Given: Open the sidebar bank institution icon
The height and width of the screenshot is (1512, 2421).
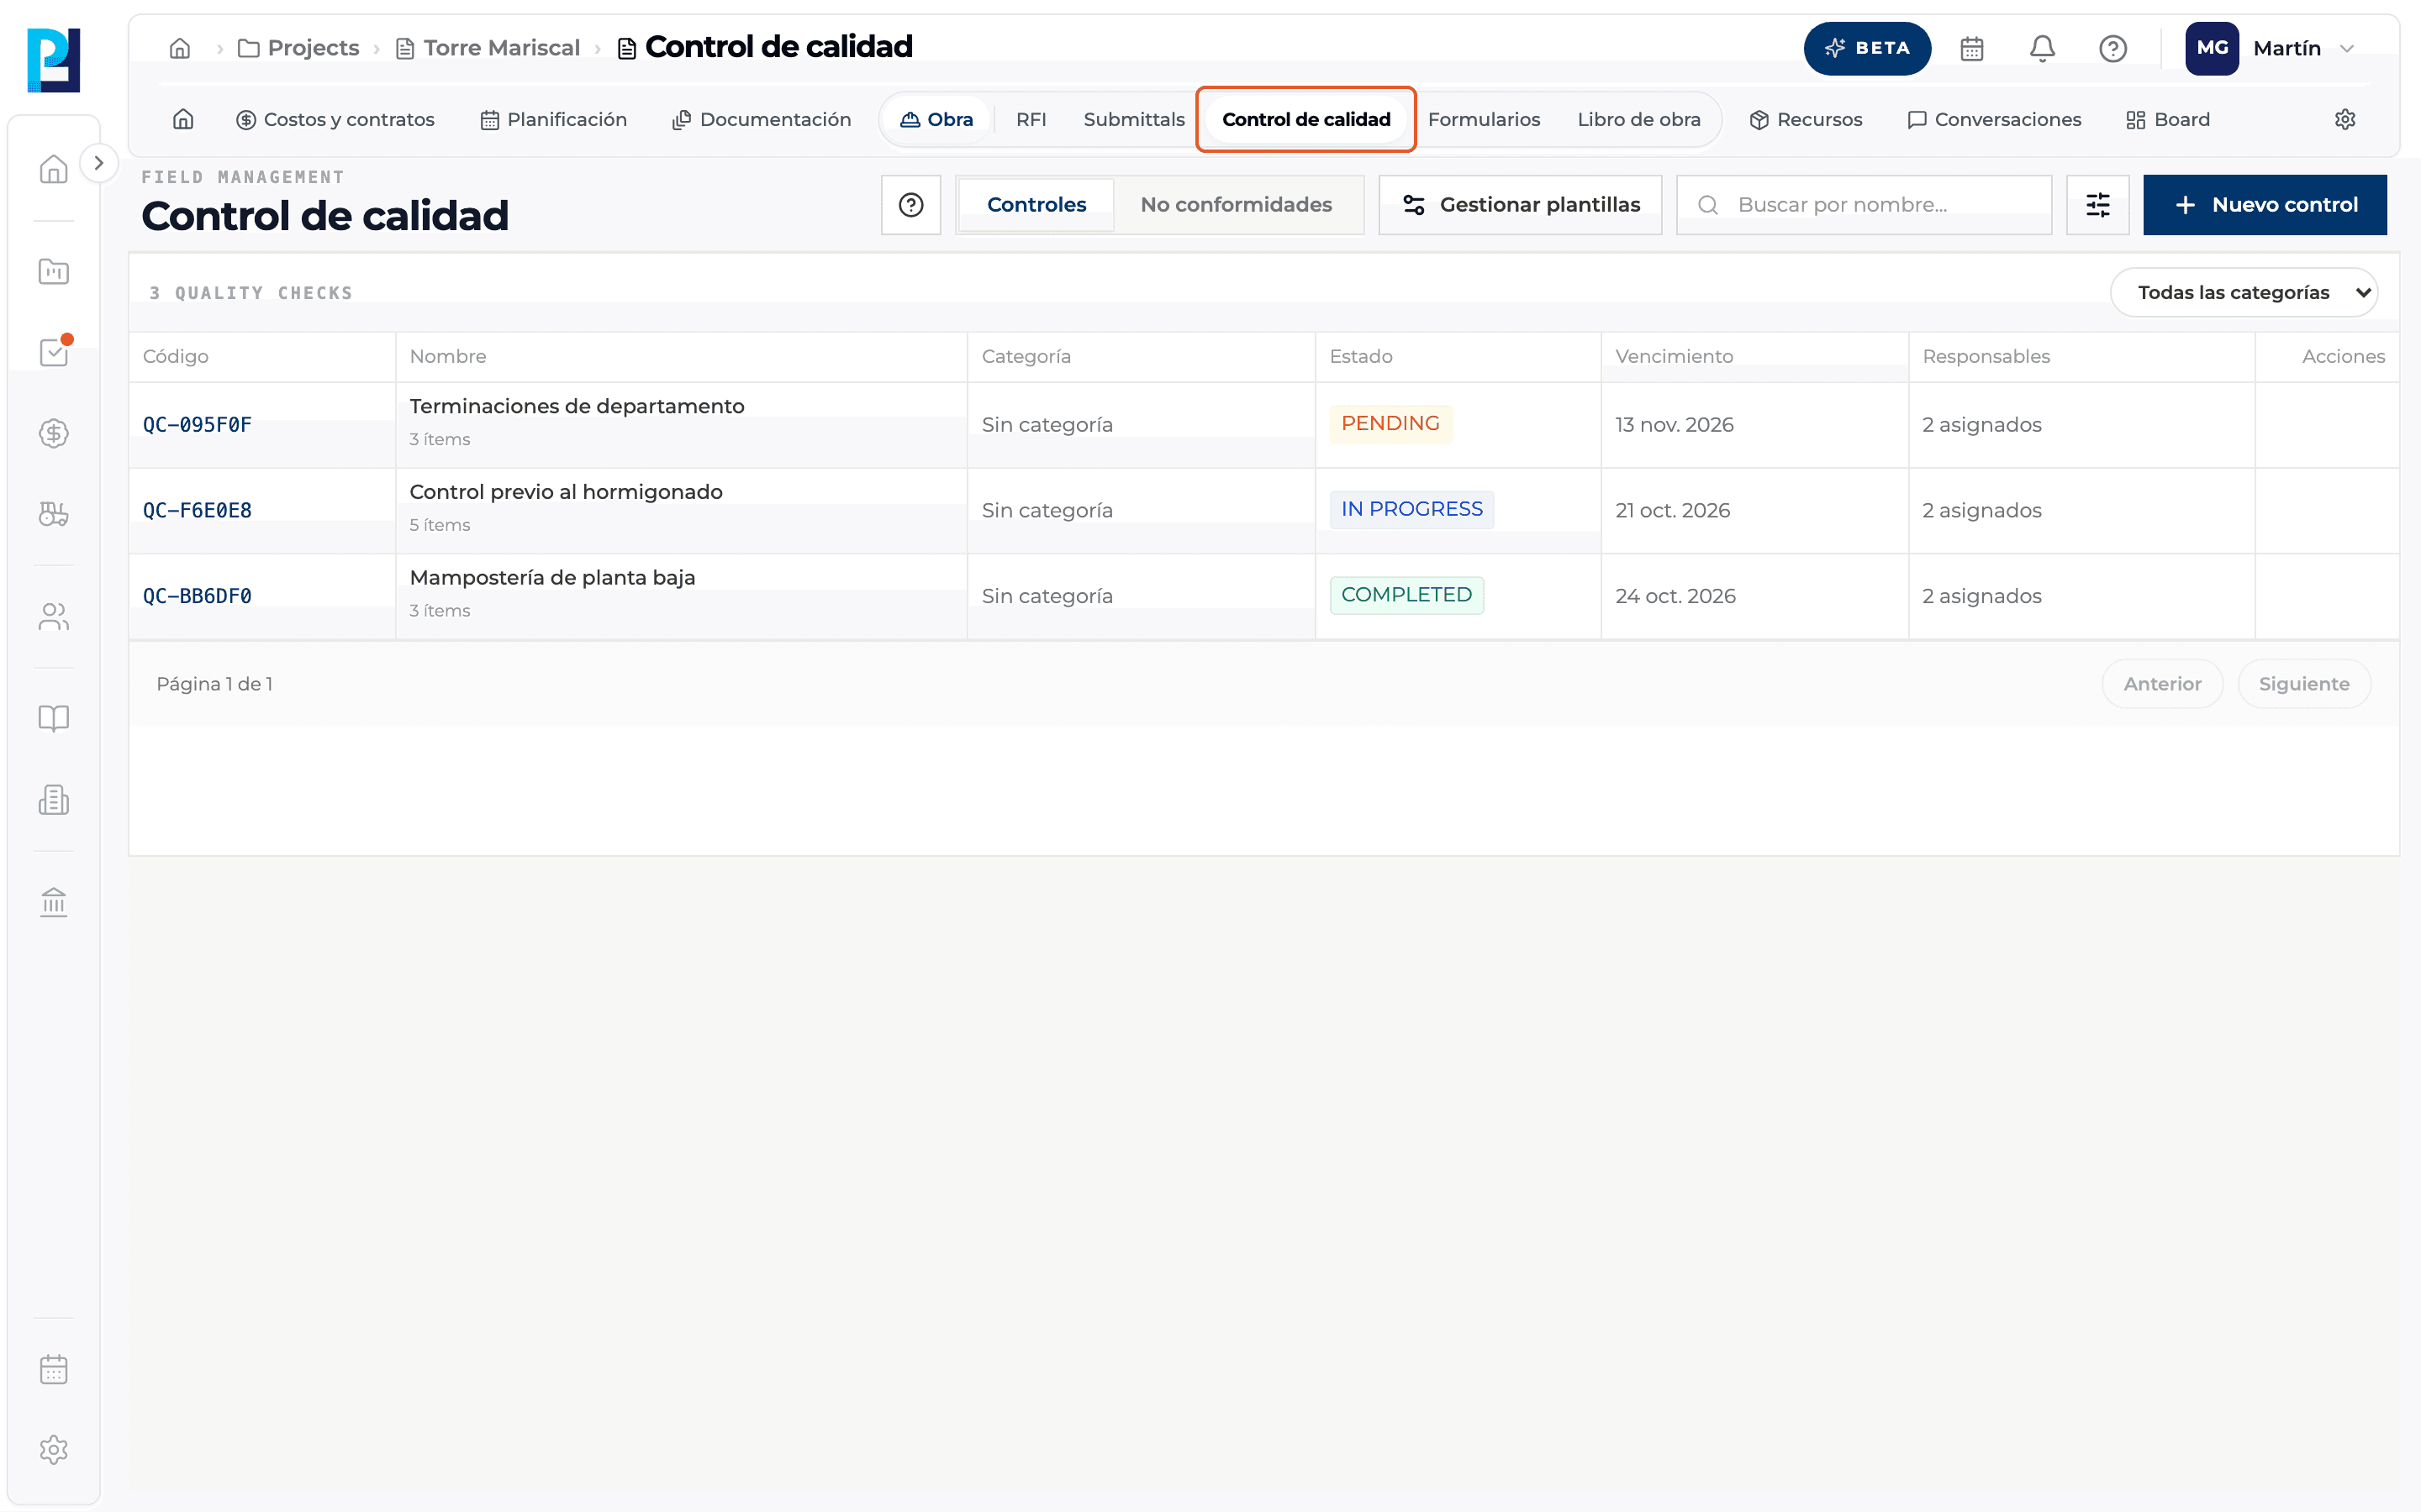Looking at the screenshot, I should pos(53,902).
